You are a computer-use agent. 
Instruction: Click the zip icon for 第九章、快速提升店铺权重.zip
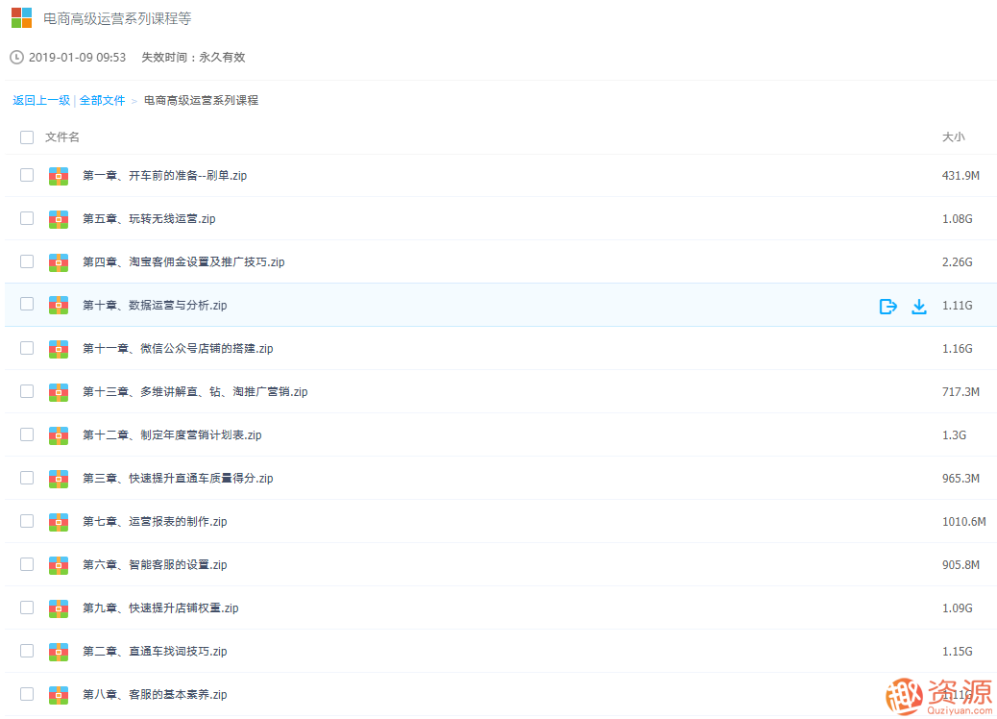coord(59,608)
